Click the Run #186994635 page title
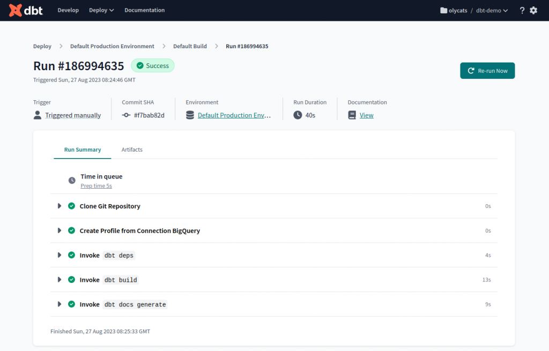Screen dimensions: 549x351 [x=78, y=66]
